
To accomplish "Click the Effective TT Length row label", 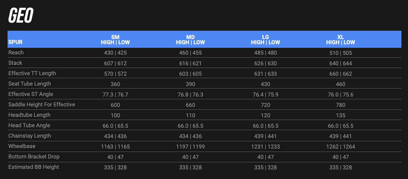I will (32, 73).
